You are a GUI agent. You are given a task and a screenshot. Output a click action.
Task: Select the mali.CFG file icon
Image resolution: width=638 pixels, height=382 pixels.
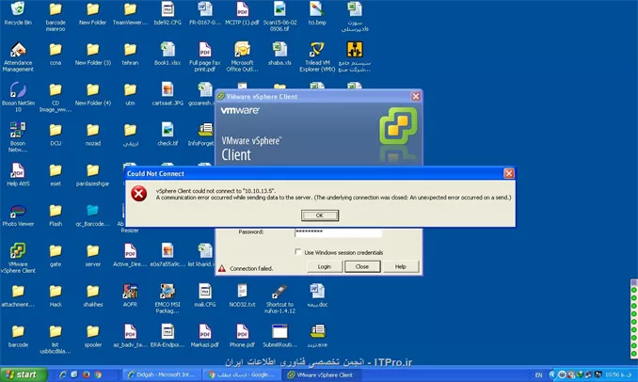(204, 295)
